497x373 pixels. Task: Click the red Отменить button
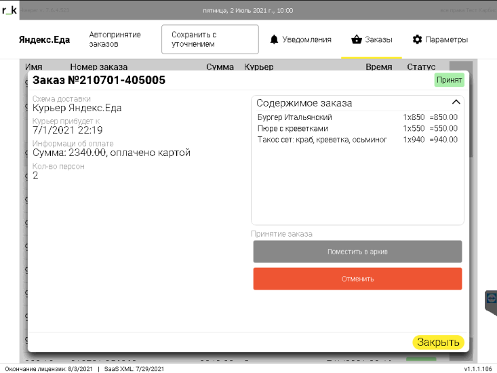point(357,279)
